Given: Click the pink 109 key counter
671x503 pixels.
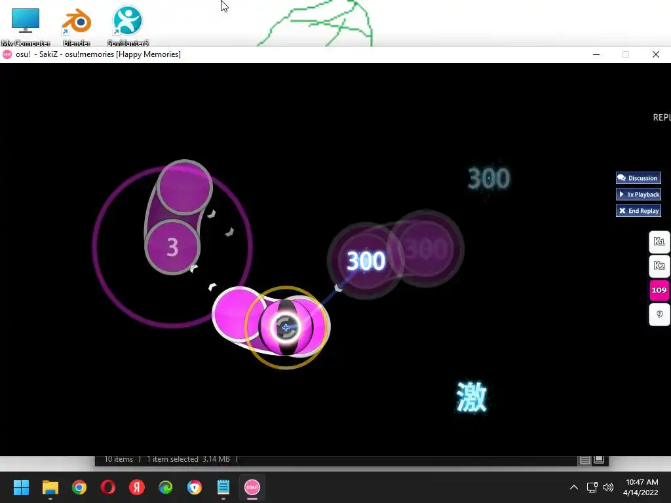Looking at the screenshot, I should tap(659, 290).
